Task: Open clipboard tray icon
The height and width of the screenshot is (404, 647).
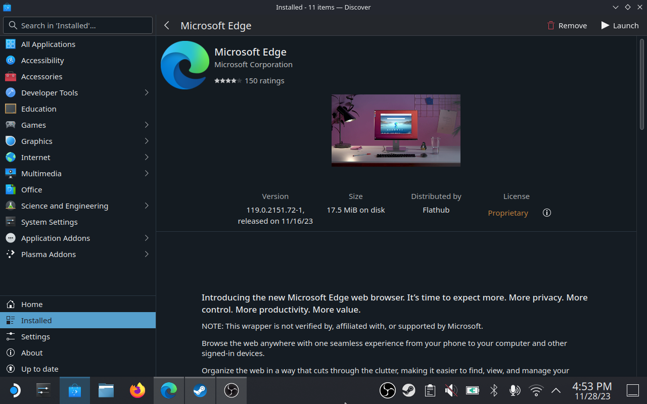Action: [430, 390]
